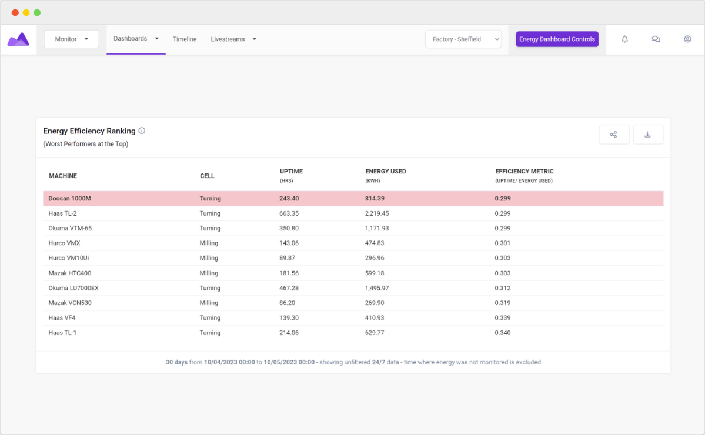This screenshot has width=705, height=435.
Task: Open the Monitor dropdown
Action: (x=71, y=39)
